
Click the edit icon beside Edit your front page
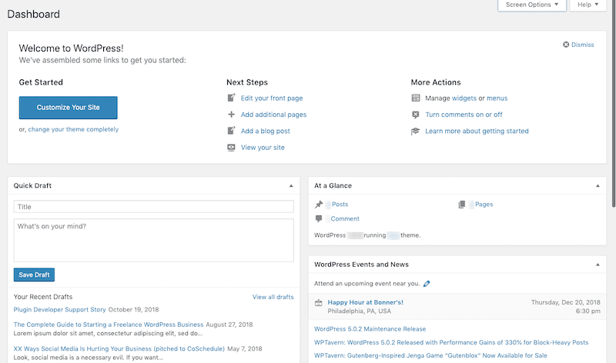pos(232,98)
